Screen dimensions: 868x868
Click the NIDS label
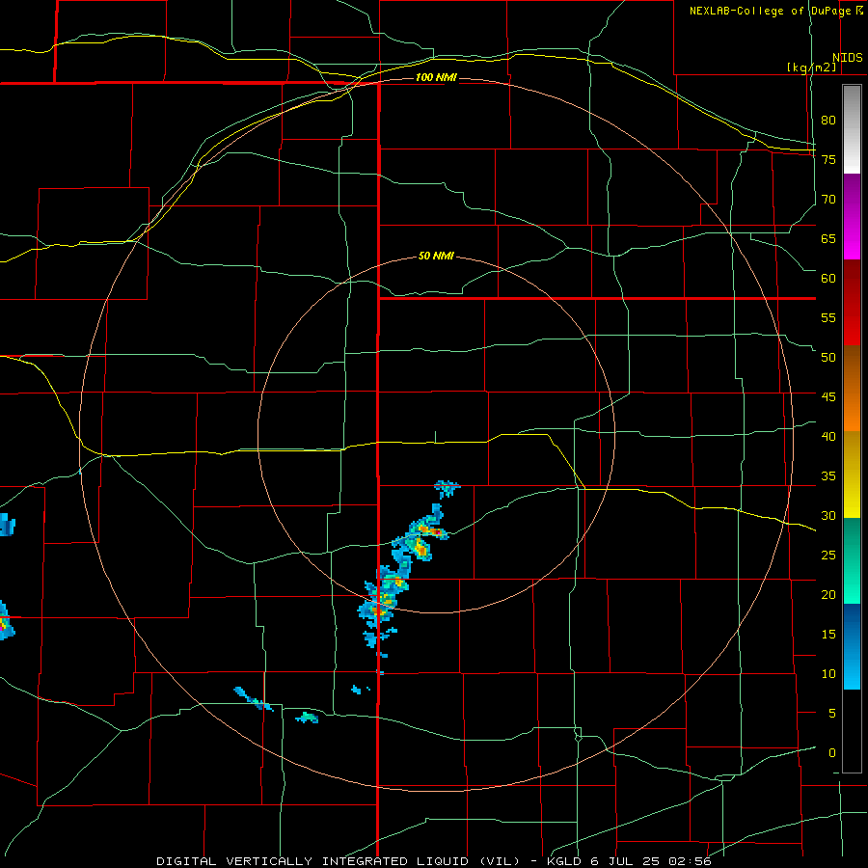(848, 58)
